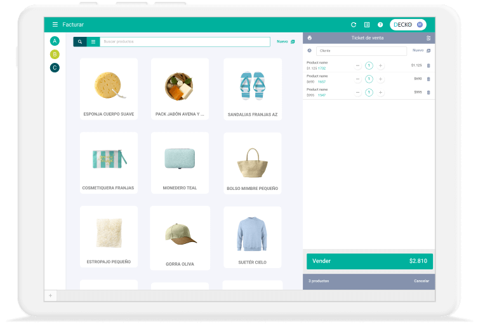This screenshot has height=324, width=478.
Task: Open the hamburger menu next to Facturar
Action: (x=55, y=24)
